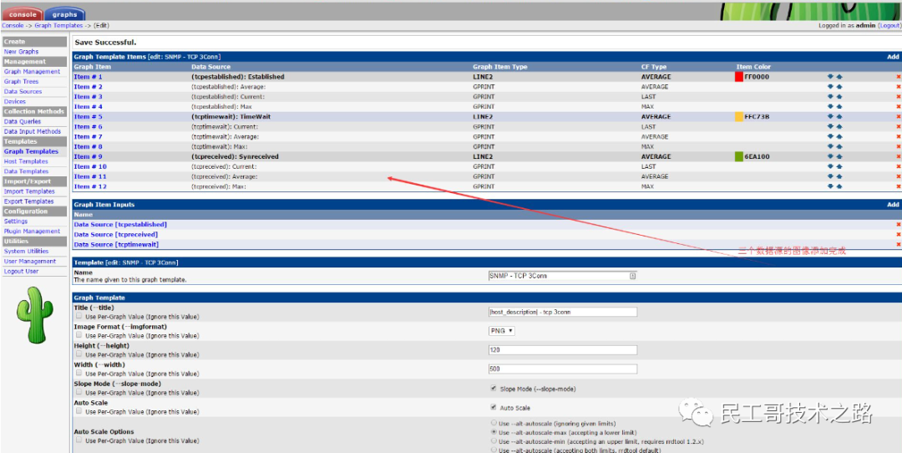Move Item # 3 down with the arrow

coord(830,97)
